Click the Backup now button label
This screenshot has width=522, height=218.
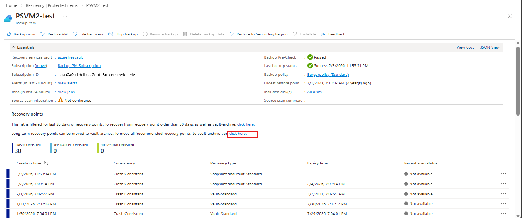pyautogui.click(x=24, y=34)
